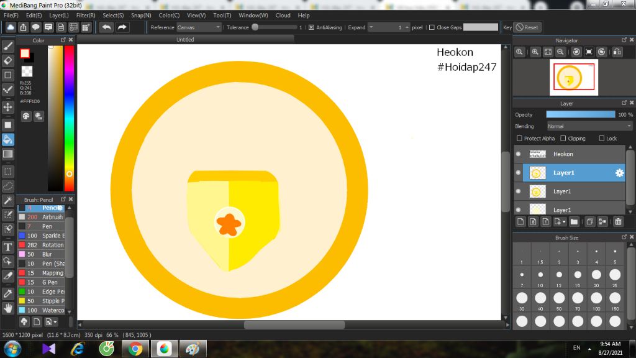Select the Heokon layer
The height and width of the screenshot is (358, 636).
pos(570,154)
